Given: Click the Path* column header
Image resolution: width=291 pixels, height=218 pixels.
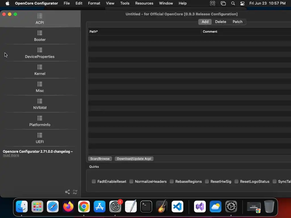Looking at the screenshot, I should tap(144, 32).
